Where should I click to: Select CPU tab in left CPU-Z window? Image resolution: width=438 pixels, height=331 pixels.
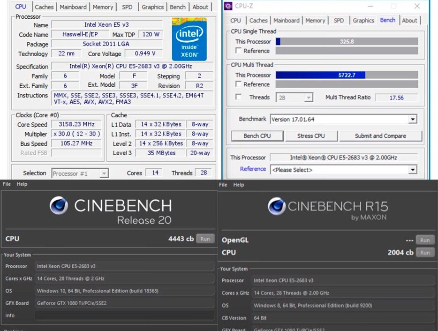[21, 7]
